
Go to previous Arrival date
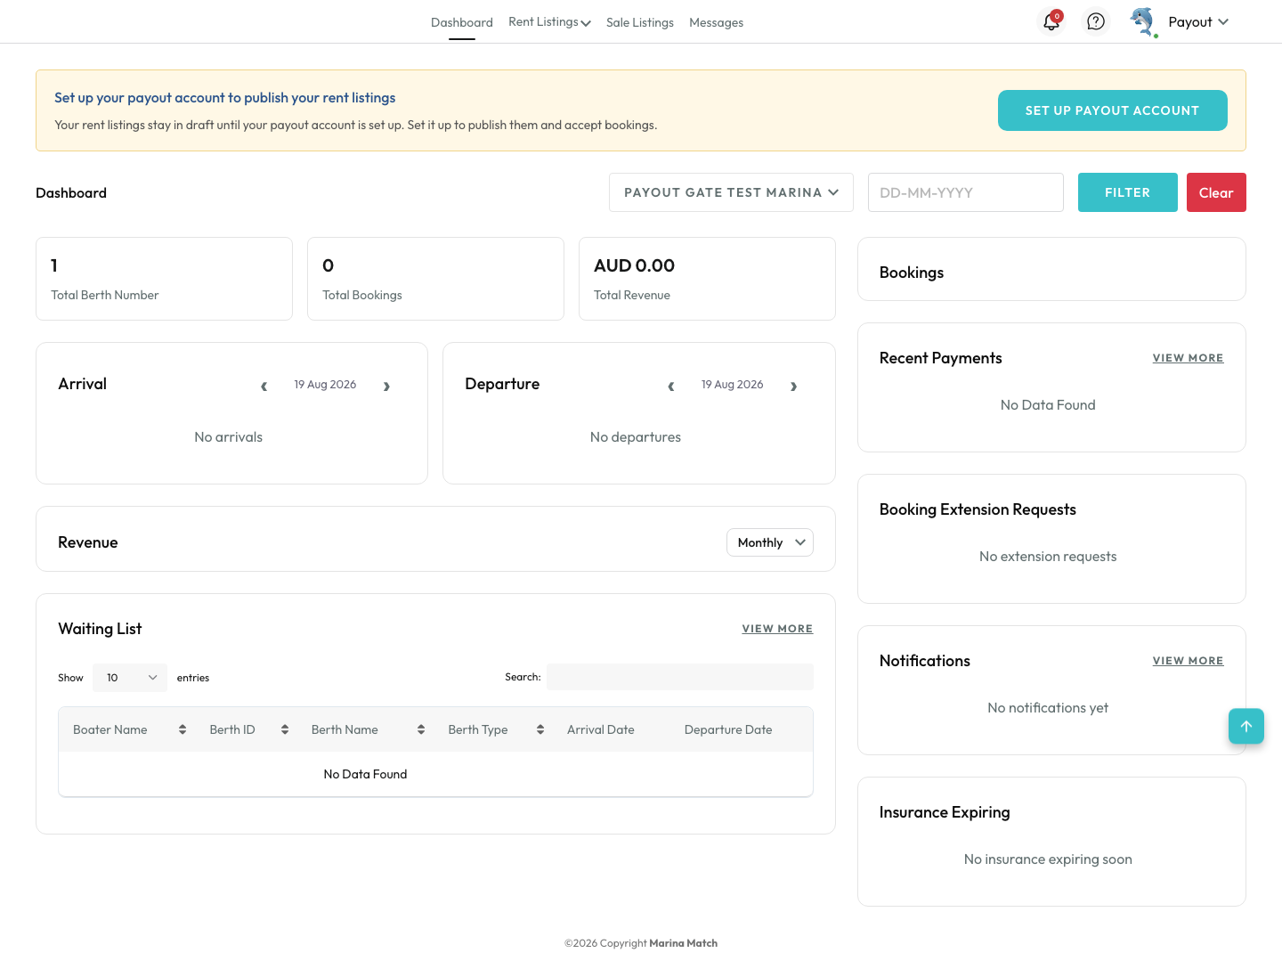click(264, 386)
